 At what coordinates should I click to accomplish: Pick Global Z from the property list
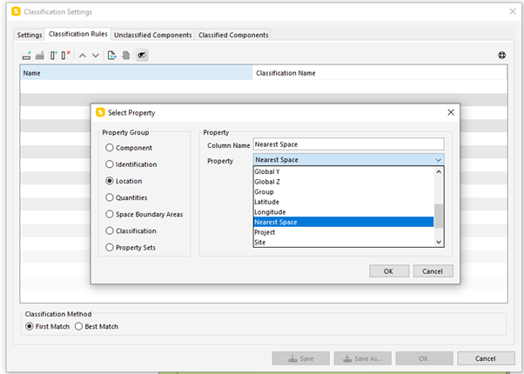tap(343, 182)
